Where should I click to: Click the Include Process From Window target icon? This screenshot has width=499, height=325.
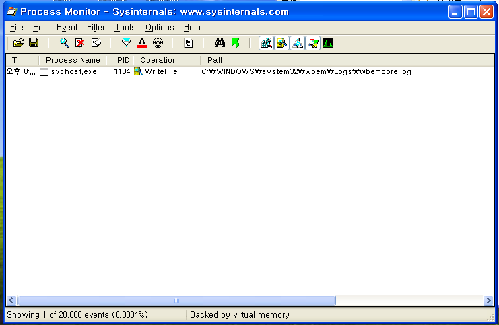coord(158,42)
